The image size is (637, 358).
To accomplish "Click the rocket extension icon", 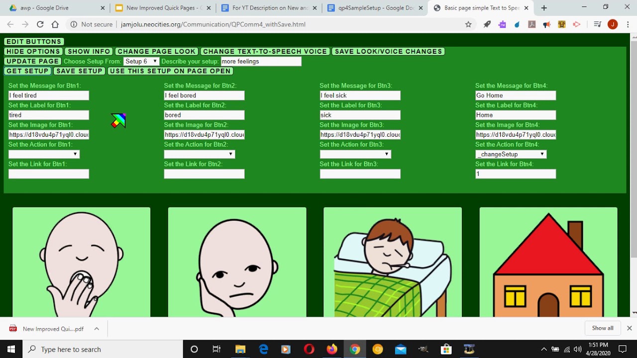I will pyautogui.click(x=487, y=24).
